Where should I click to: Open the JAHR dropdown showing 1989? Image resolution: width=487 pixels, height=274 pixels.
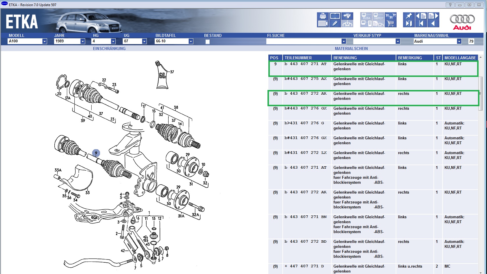coord(83,41)
